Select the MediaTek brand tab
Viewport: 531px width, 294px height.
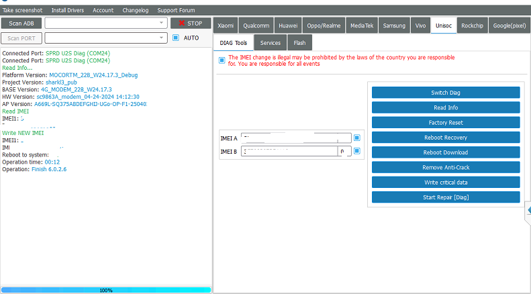point(362,26)
